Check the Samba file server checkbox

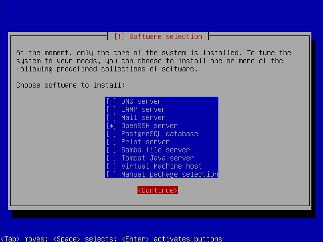tap(111, 150)
